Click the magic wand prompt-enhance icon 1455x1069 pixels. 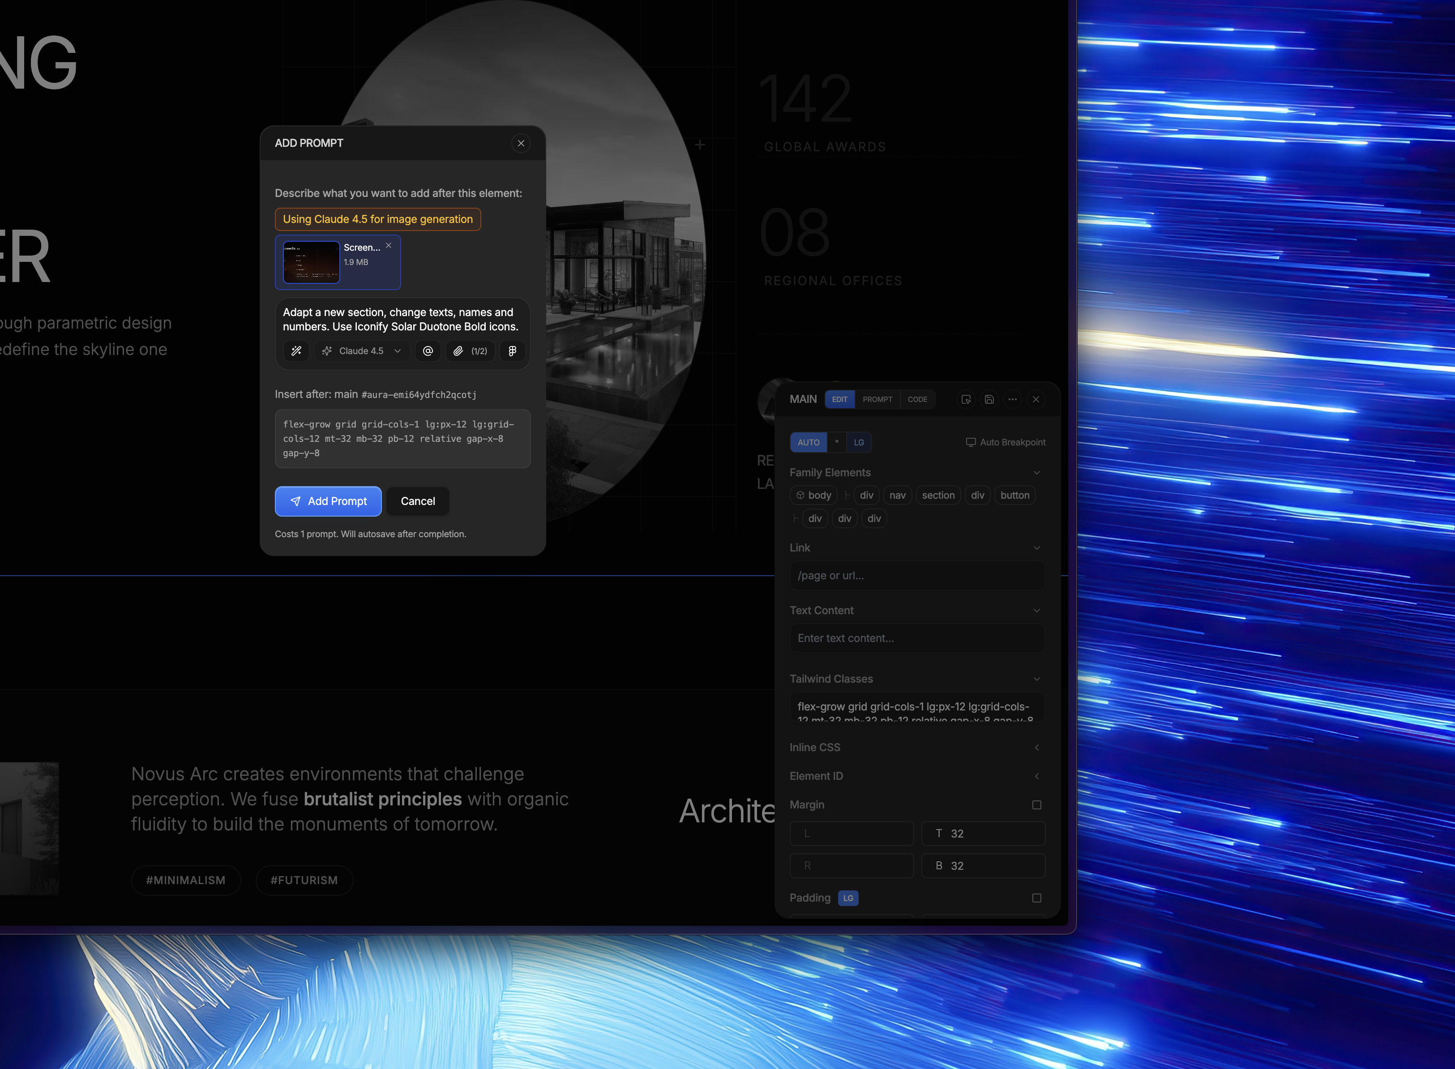pyautogui.click(x=296, y=351)
